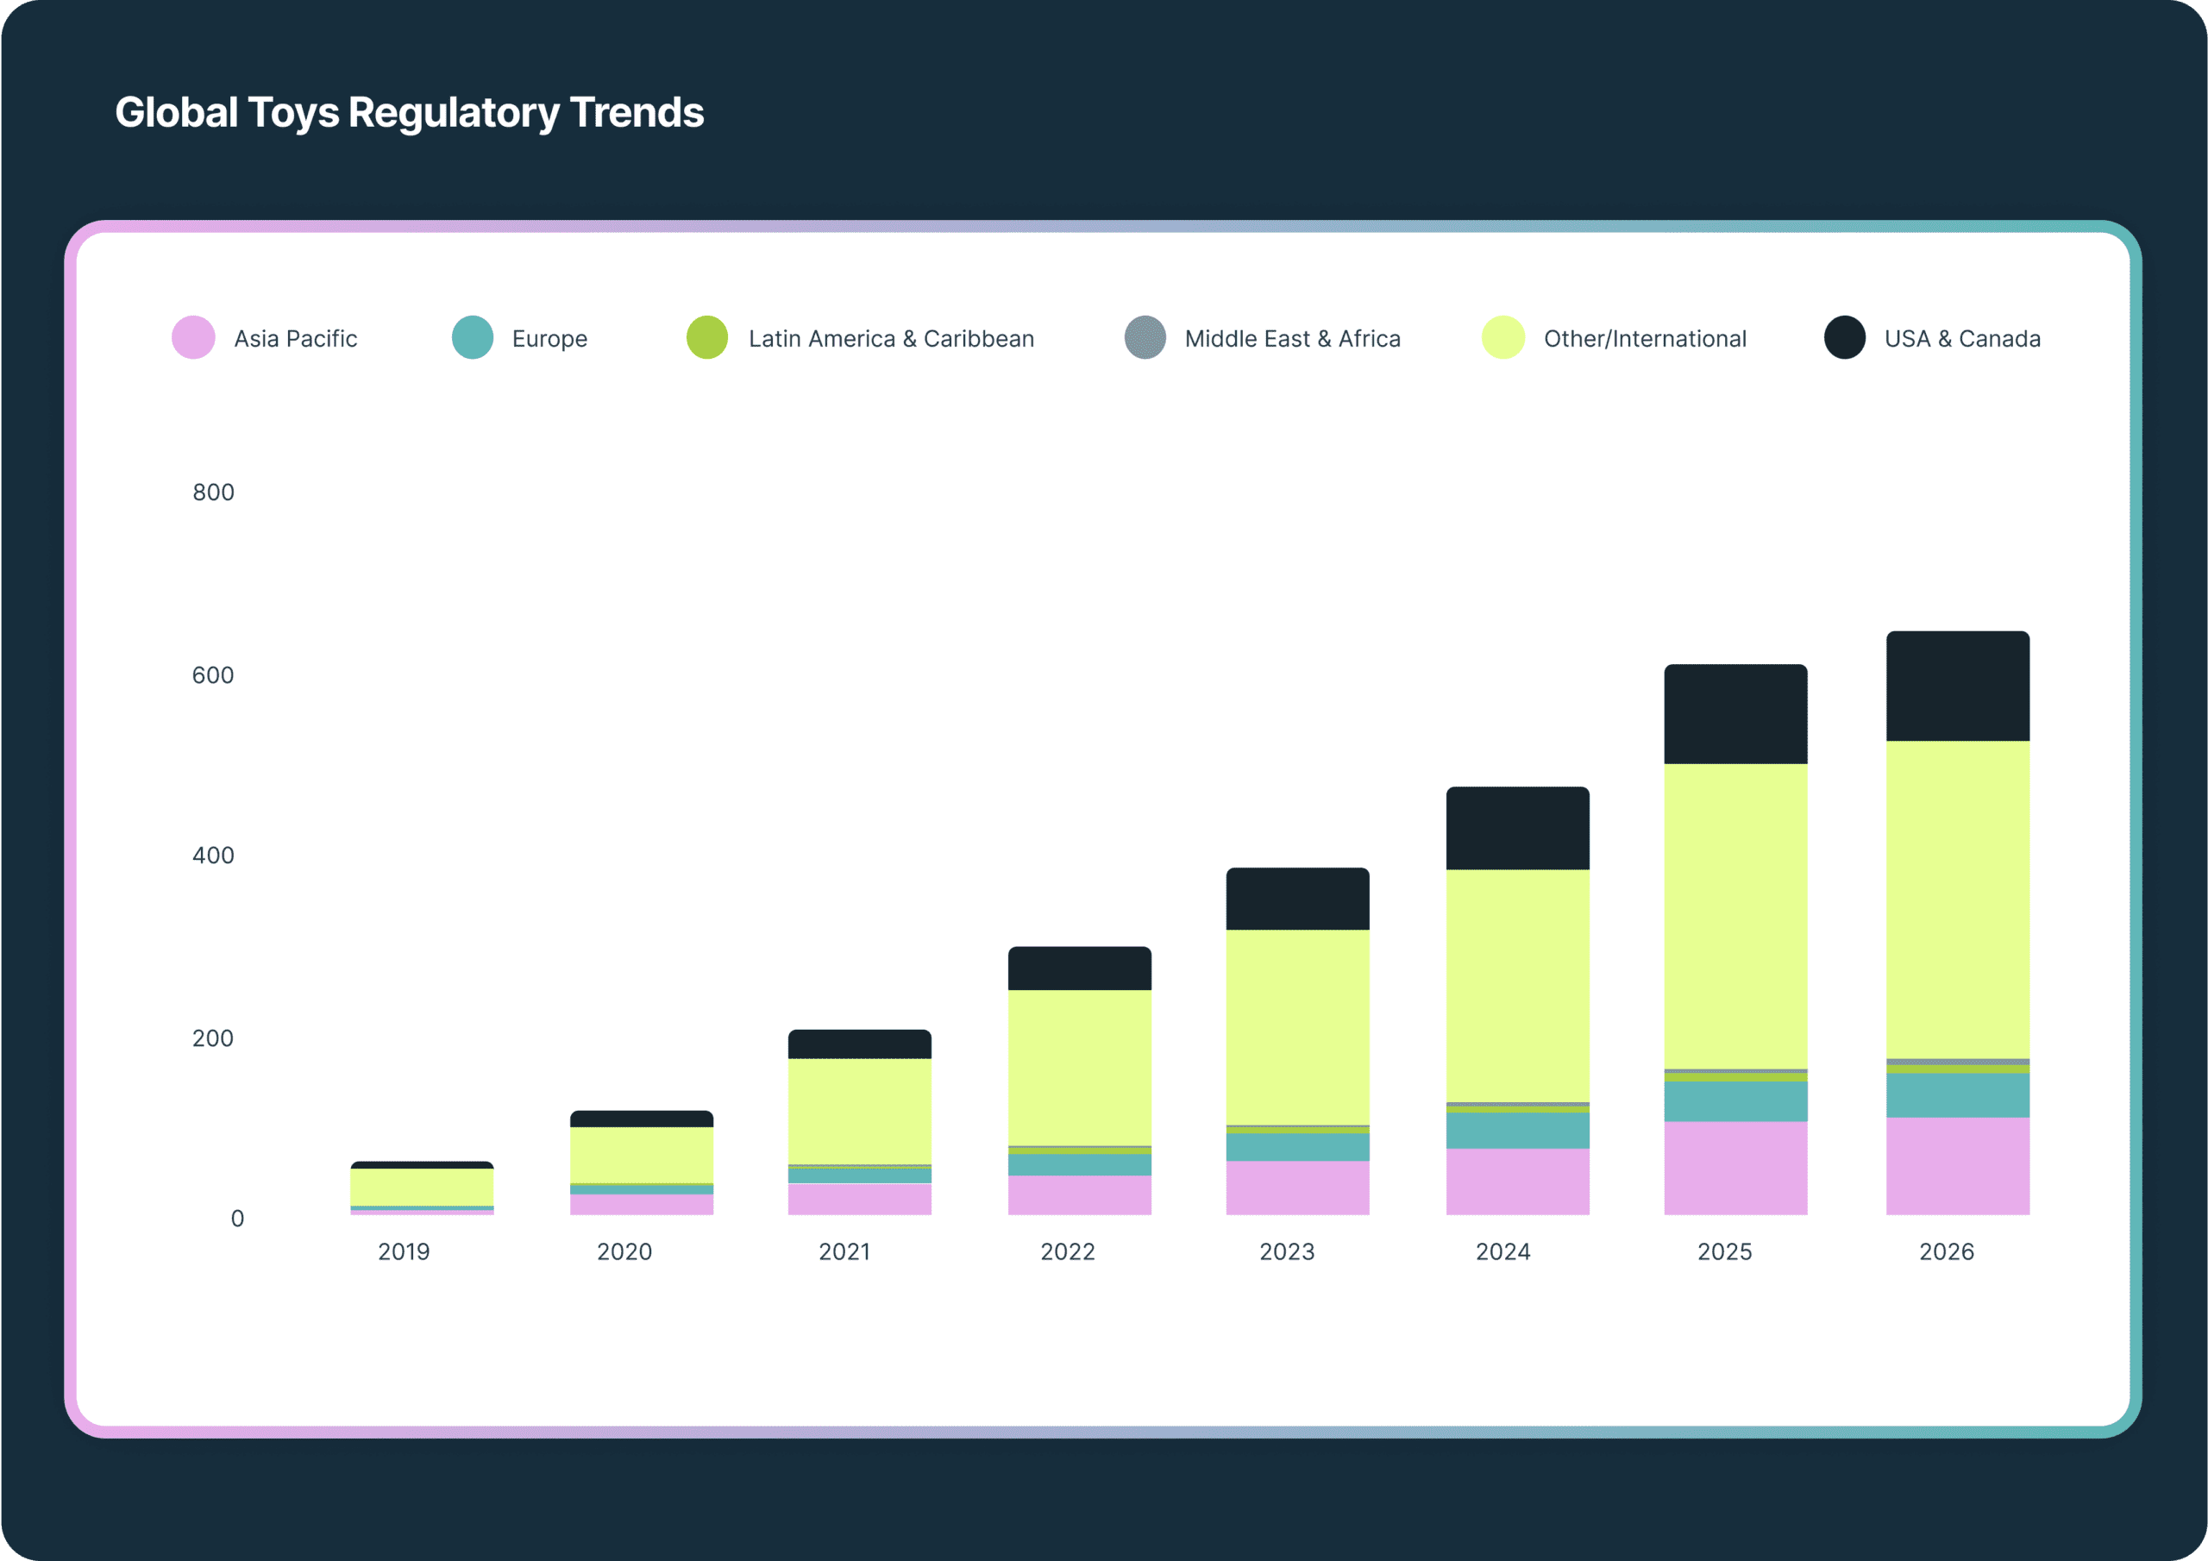
Task: Click the USA & Canada segment of 2023 bar
Action: tap(1297, 899)
